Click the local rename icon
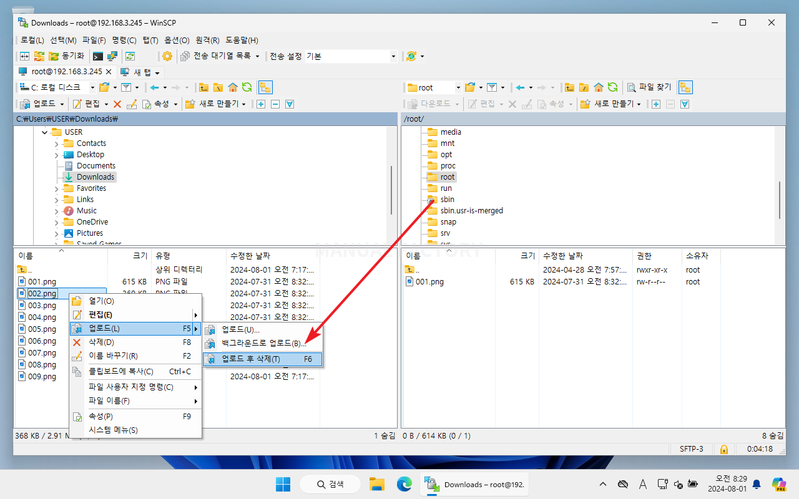 click(x=131, y=104)
